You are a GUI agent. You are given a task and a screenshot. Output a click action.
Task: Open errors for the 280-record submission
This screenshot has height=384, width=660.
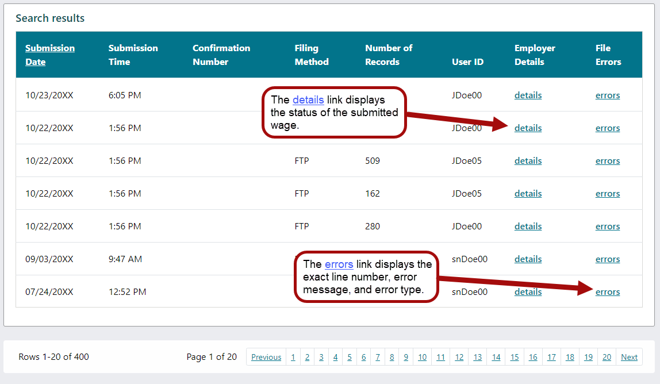(607, 226)
